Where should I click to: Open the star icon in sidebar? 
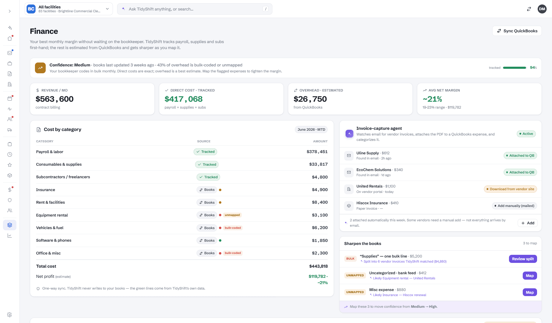[10, 165]
